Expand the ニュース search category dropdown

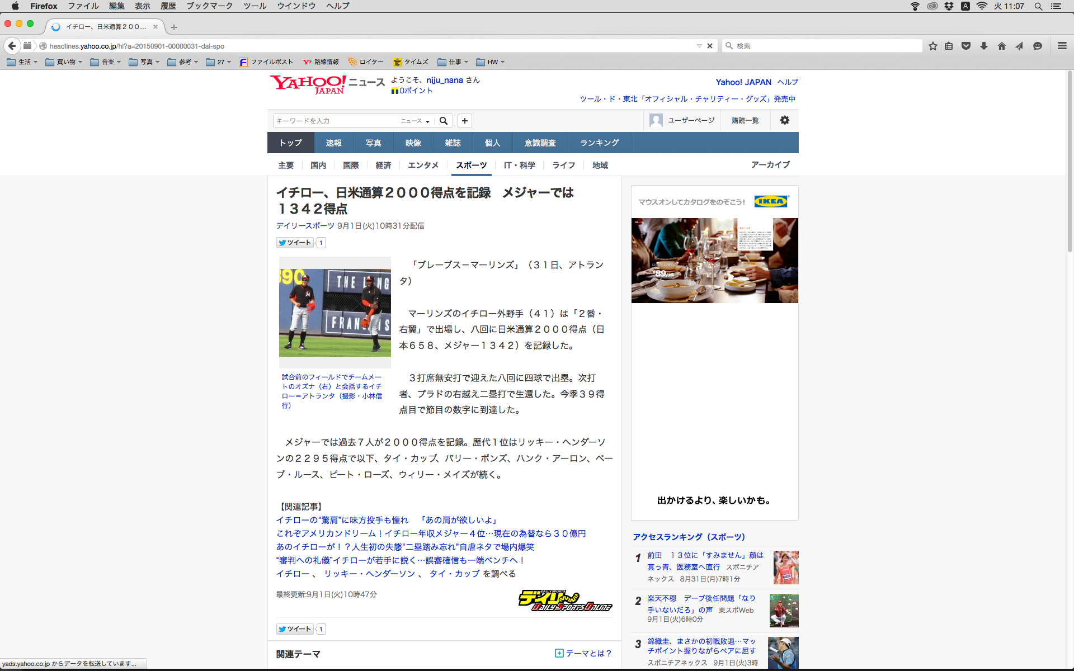click(415, 121)
